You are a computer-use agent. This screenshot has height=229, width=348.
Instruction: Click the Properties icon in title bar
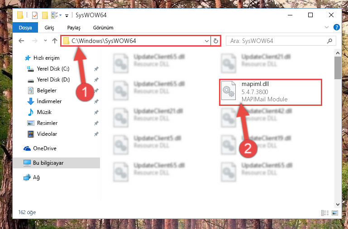pyautogui.click(x=35, y=15)
